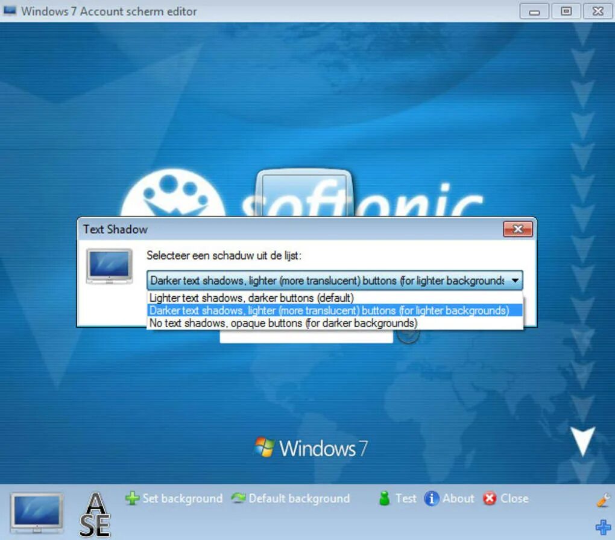
Task: Click the Close label in bottom toolbar
Action: coord(514,498)
